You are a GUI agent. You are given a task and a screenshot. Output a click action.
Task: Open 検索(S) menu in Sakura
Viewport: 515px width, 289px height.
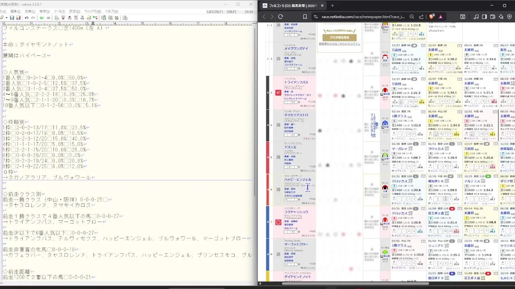45,11
